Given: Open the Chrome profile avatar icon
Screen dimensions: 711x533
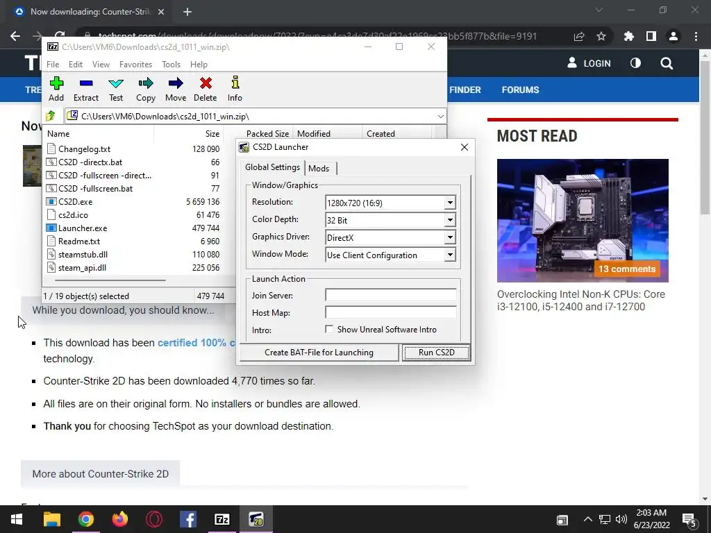Looking at the screenshot, I should (x=674, y=36).
